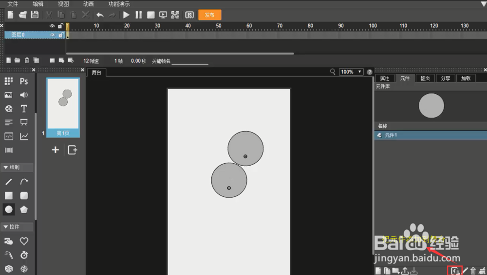Delete layer with timeline trash icon

tap(27, 60)
